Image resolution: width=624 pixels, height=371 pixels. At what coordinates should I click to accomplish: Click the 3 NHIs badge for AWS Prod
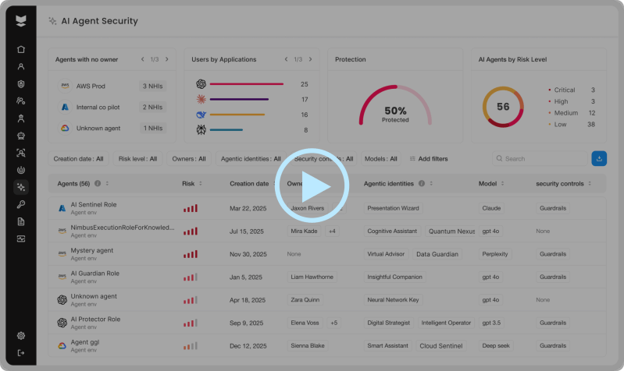pos(153,86)
